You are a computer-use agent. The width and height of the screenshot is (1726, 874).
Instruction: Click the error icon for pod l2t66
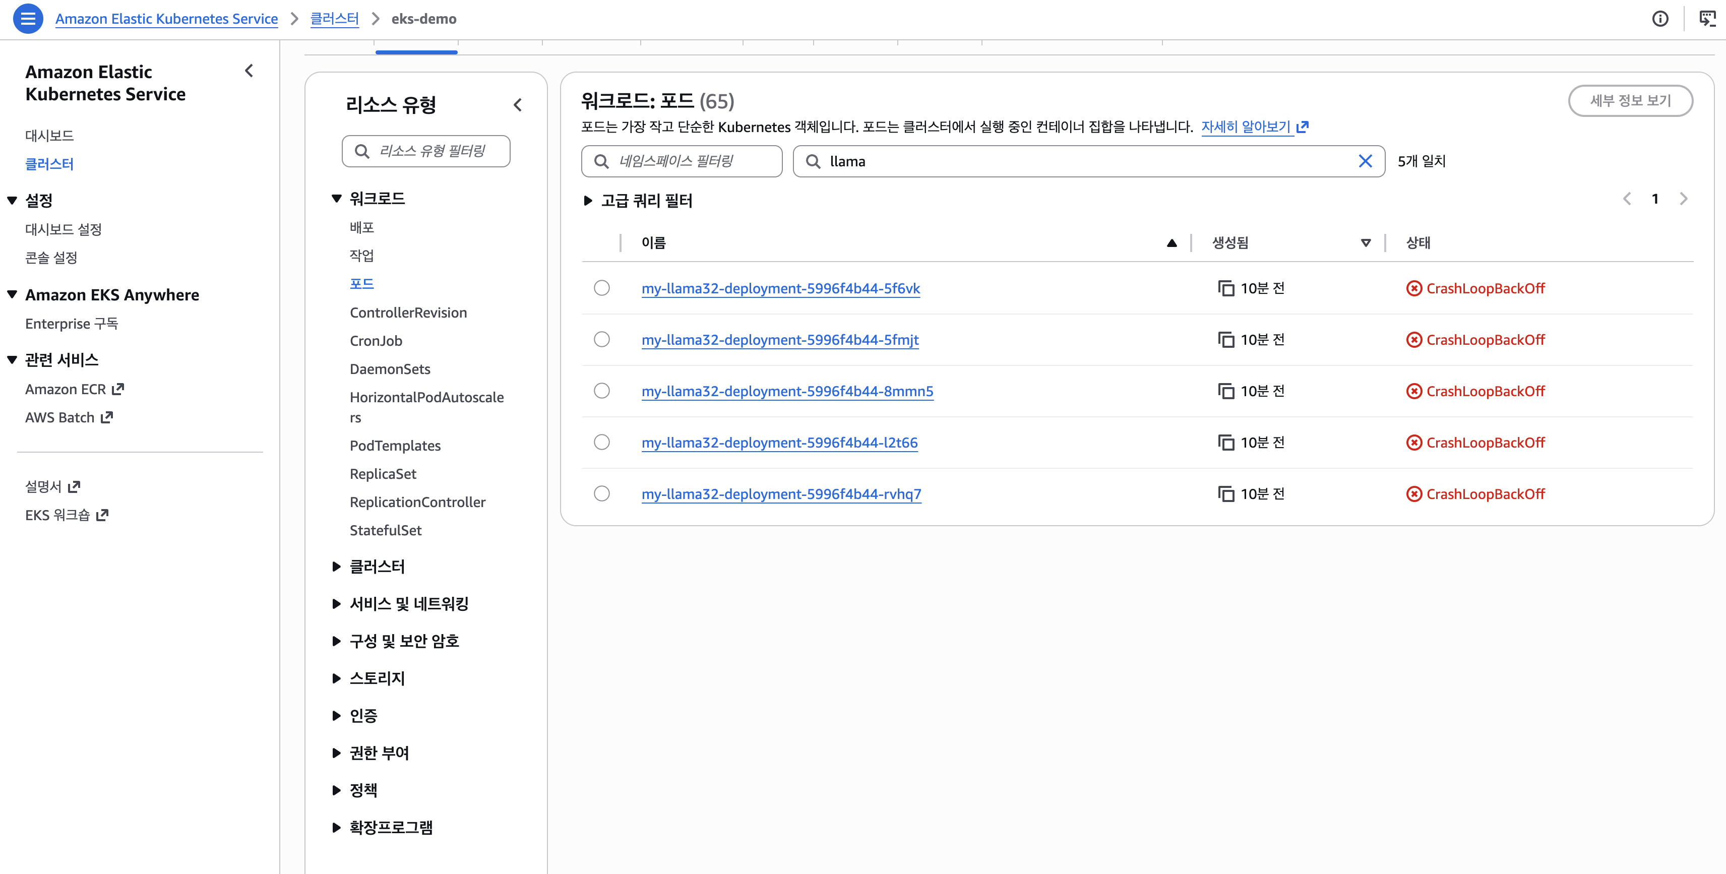(x=1414, y=443)
